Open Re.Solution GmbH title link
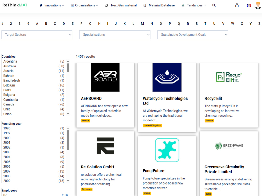The height and width of the screenshot is (196, 262). click(97, 167)
